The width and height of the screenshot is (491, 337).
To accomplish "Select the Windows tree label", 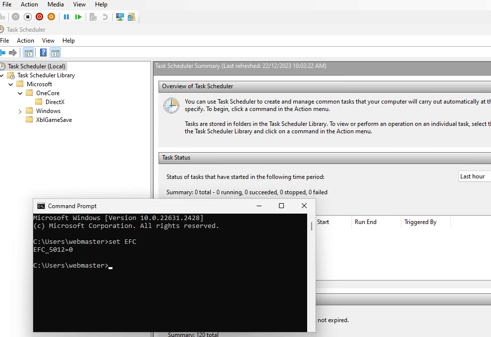I will pyautogui.click(x=48, y=111).
